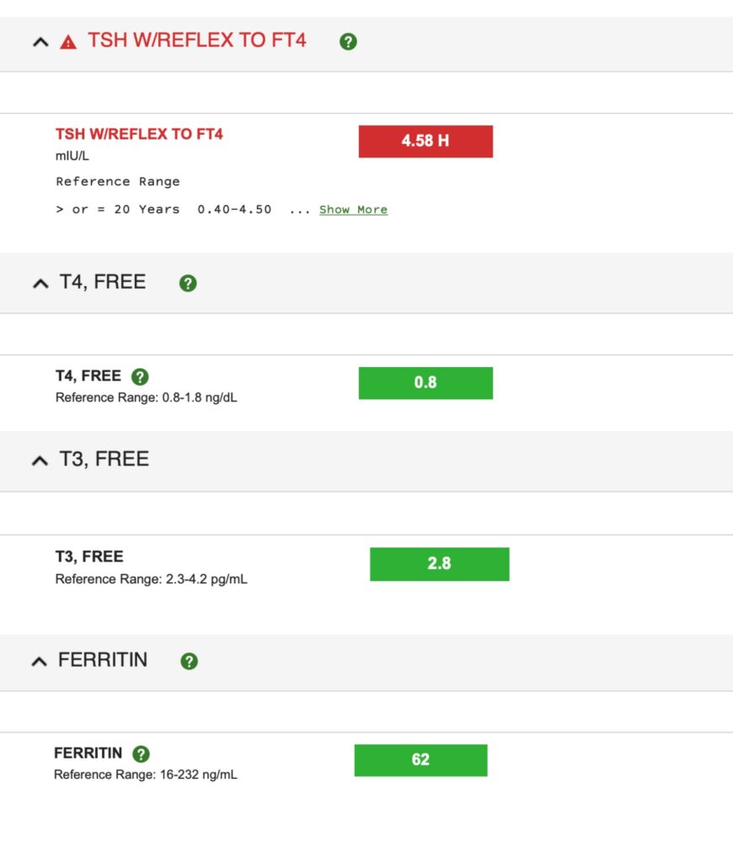Click the FERRITIN section header title
Image resolution: width=733 pixels, height=862 pixels.
pyautogui.click(x=103, y=661)
